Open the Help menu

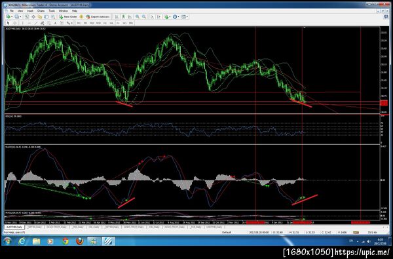[75, 10]
